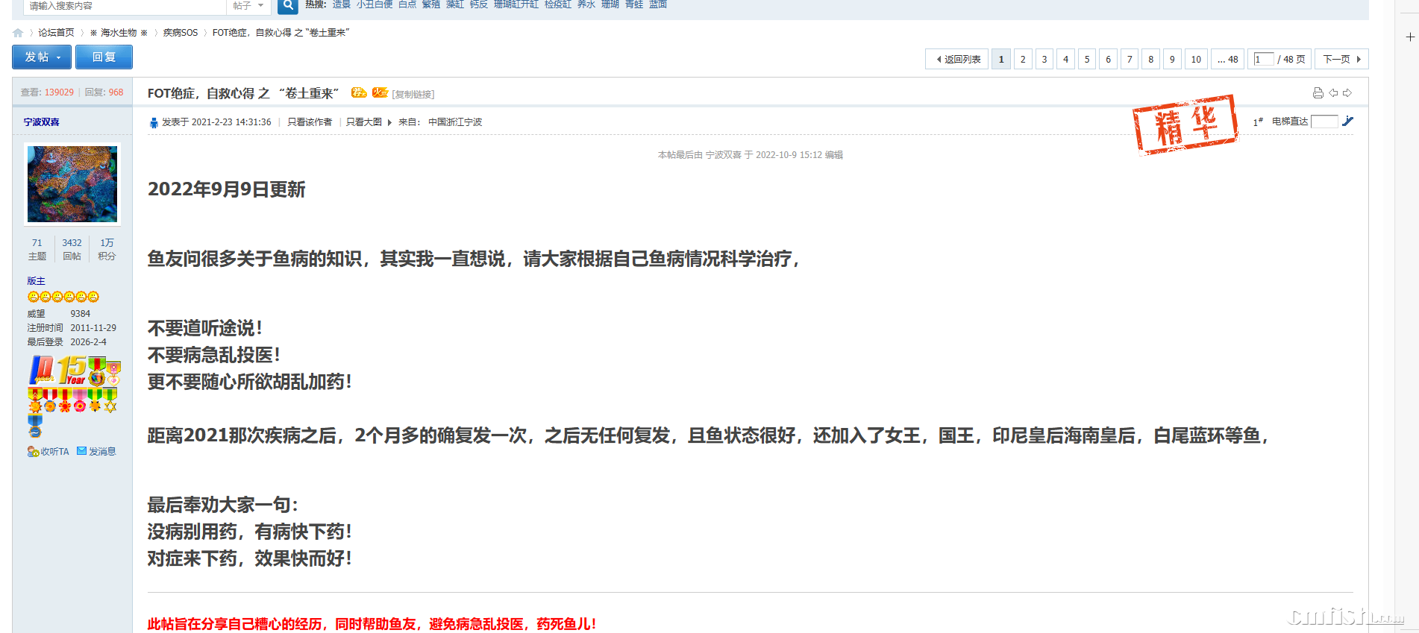Go to page 10 of the thread
1419x633 pixels.
click(1196, 59)
